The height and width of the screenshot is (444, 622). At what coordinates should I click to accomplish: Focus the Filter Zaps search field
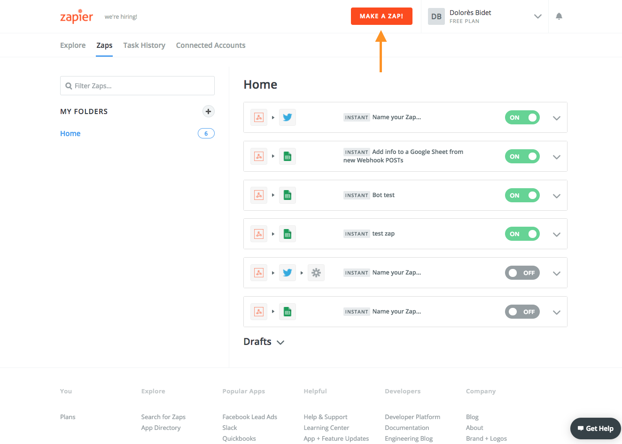tap(137, 86)
